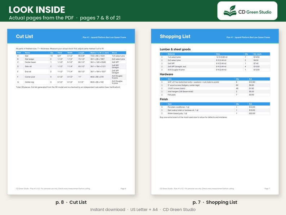Click the 'Buy one extra board' note

coord(193,118)
